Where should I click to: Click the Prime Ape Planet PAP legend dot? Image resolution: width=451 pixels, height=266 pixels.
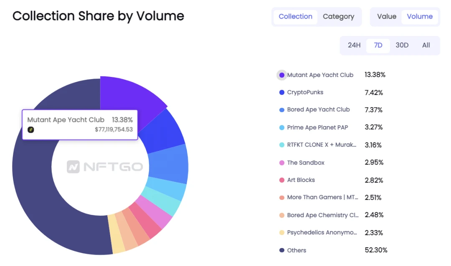pos(282,128)
